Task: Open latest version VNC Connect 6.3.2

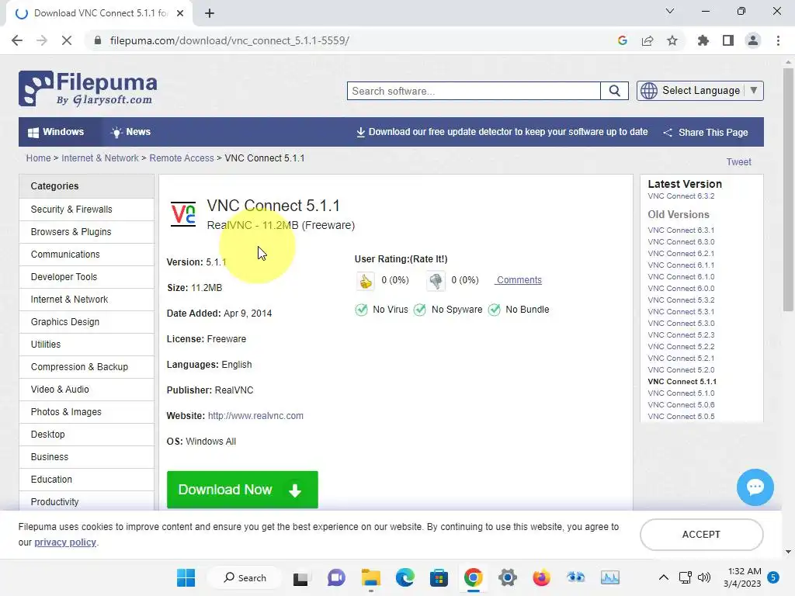Action: (681, 196)
